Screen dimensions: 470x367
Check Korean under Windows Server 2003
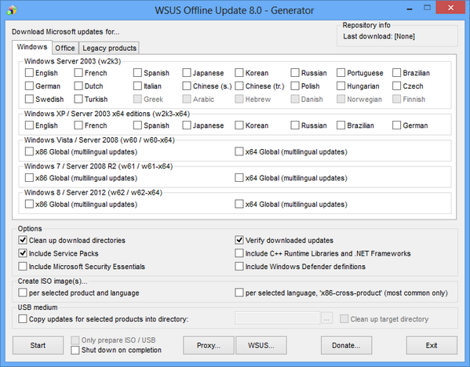pos(239,73)
